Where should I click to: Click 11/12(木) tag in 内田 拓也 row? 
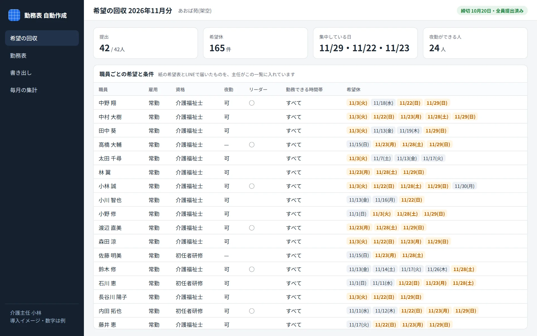[x=385, y=311]
